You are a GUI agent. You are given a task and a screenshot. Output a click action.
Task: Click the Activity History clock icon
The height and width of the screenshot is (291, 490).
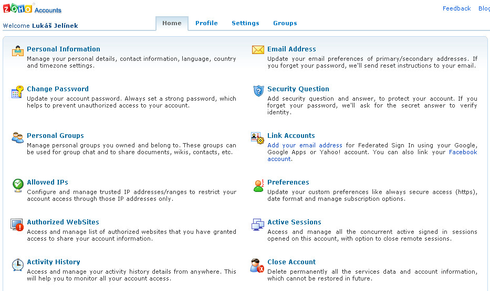click(18, 265)
